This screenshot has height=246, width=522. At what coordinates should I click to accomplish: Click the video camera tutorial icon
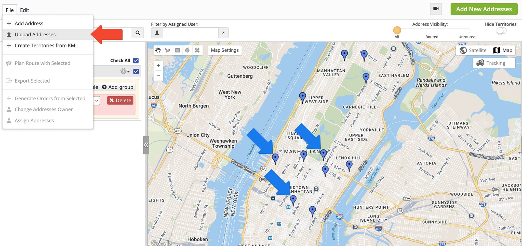click(436, 9)
